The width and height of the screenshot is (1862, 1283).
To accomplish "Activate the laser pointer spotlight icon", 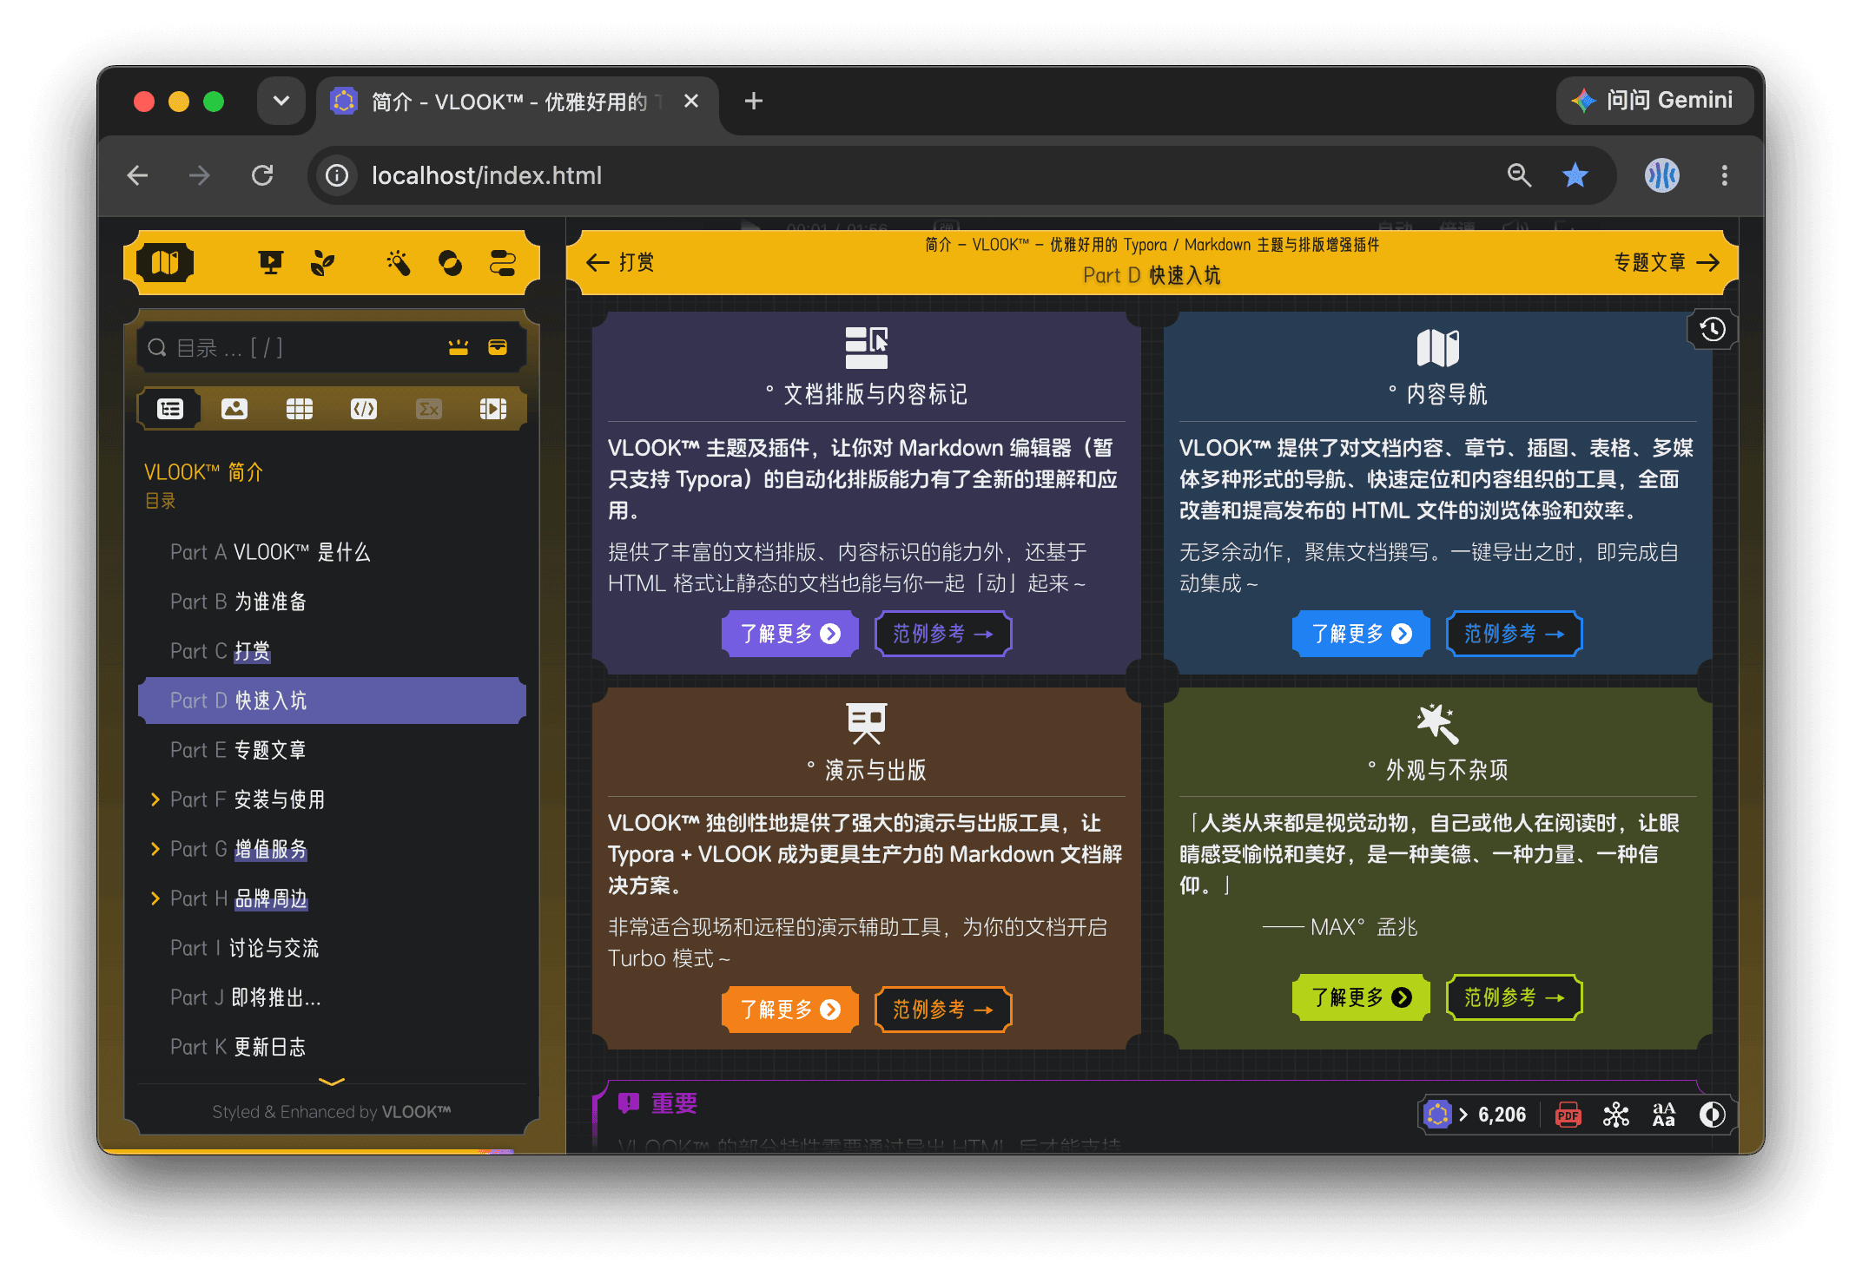I will pyautogui.click(x=398, y=262).
